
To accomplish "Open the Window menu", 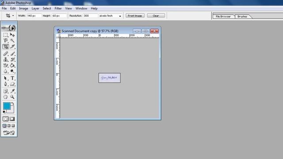I will pyautogui.click(x=81, y=8).
